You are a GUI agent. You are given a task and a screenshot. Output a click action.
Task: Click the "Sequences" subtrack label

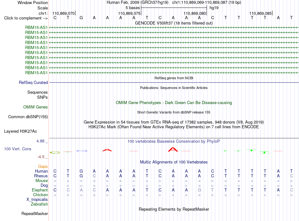[x=37, y=92]
